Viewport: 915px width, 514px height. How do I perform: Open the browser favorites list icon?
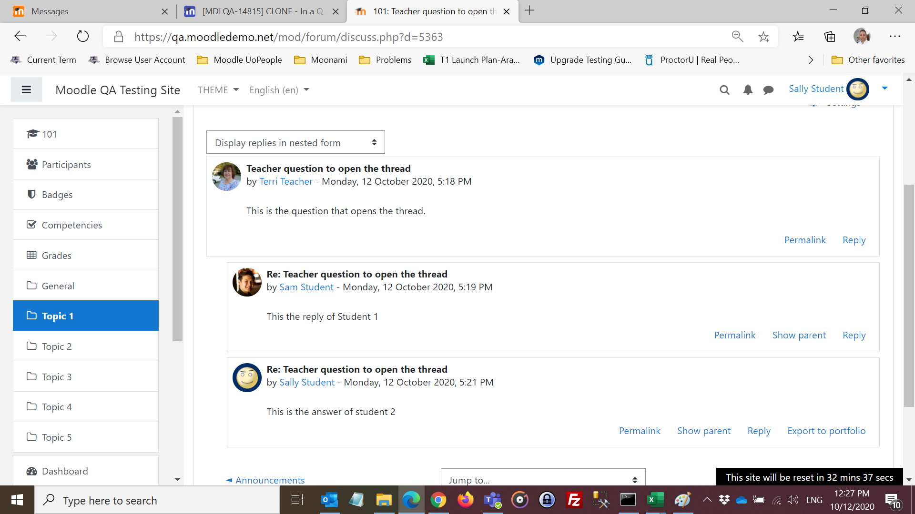pyautogui.click(x=798, y=36)
